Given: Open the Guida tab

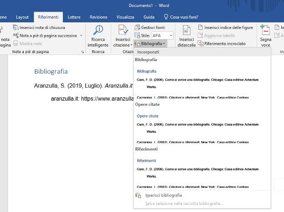Looking at the screenshot, I should tap(149, 17).
